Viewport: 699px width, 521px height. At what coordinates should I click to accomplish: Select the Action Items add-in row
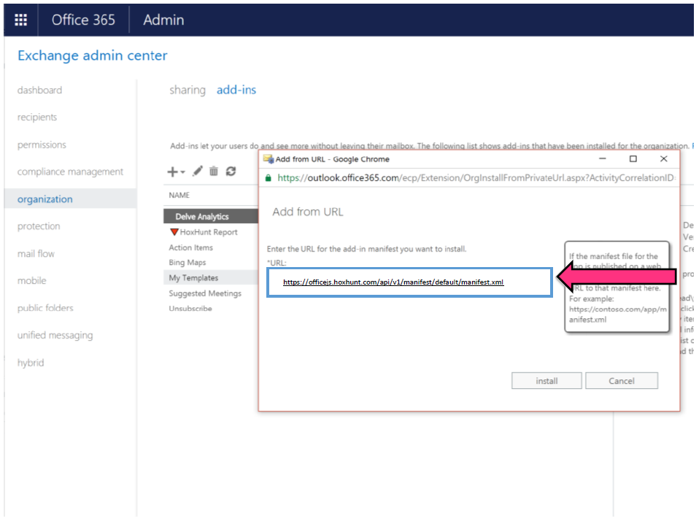click(x=210, y=247)
